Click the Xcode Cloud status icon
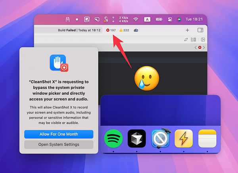The image size is (238, 173). coord(136,30)
